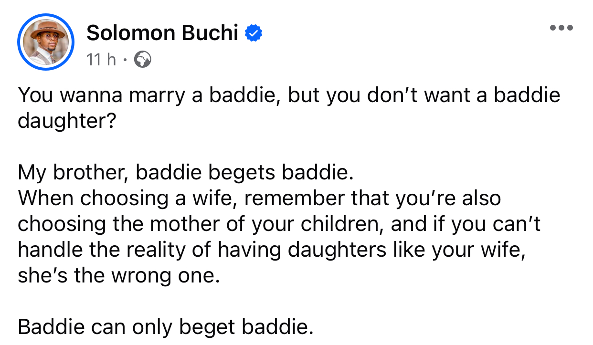This screenshot has width=593, height=345.
Task: Click the phrase "if you can't" in post
Action: coord(482,224)
